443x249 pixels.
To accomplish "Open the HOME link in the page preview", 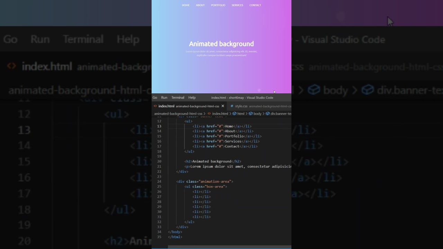I will (x=186, y=5).
